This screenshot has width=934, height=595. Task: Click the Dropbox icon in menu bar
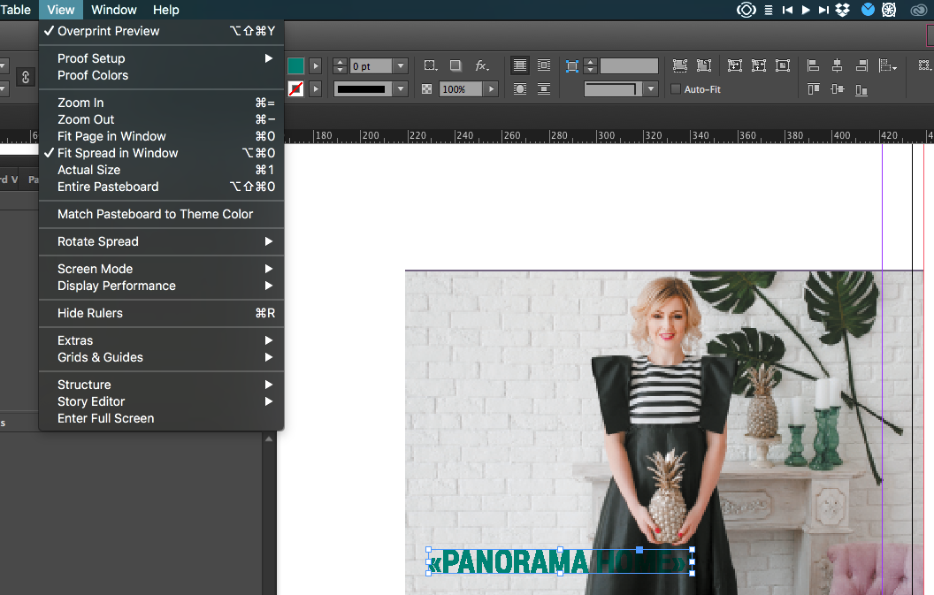point(843,10)
